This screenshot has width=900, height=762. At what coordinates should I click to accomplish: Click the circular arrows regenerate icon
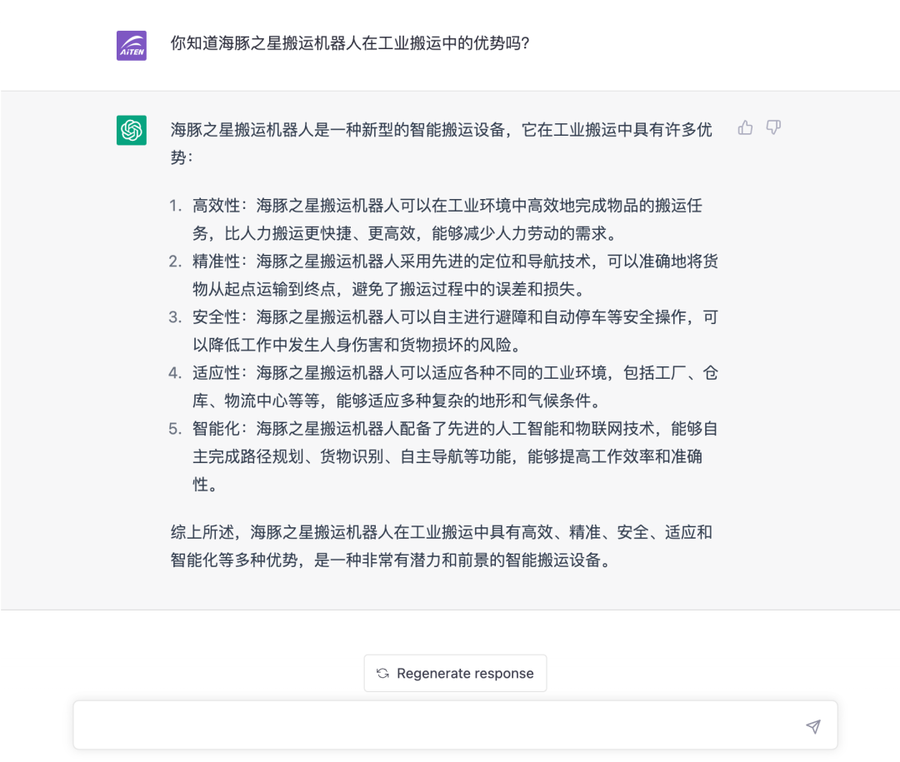click(x=382, y=673)
